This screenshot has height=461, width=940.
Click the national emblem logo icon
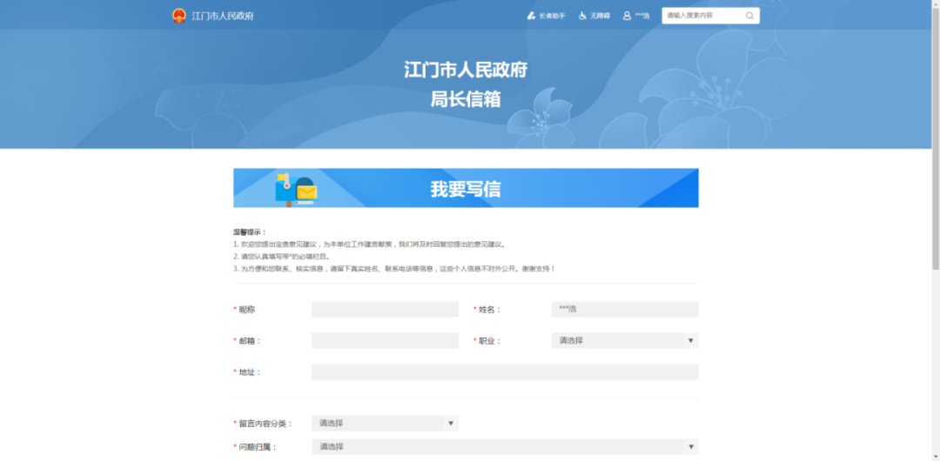tap(179, 16)
